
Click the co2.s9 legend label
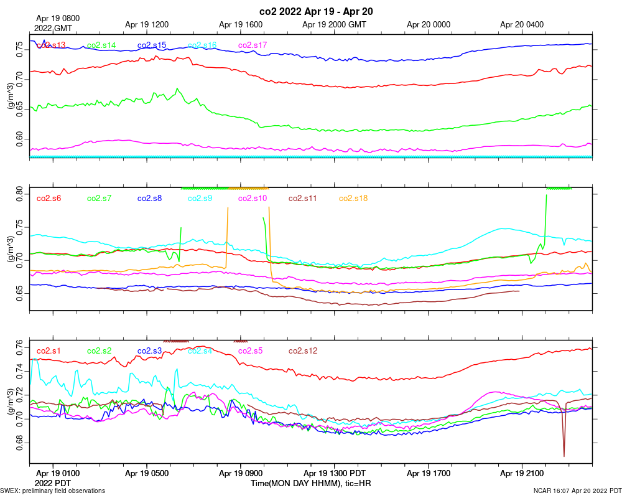click(x=200, y=198)
